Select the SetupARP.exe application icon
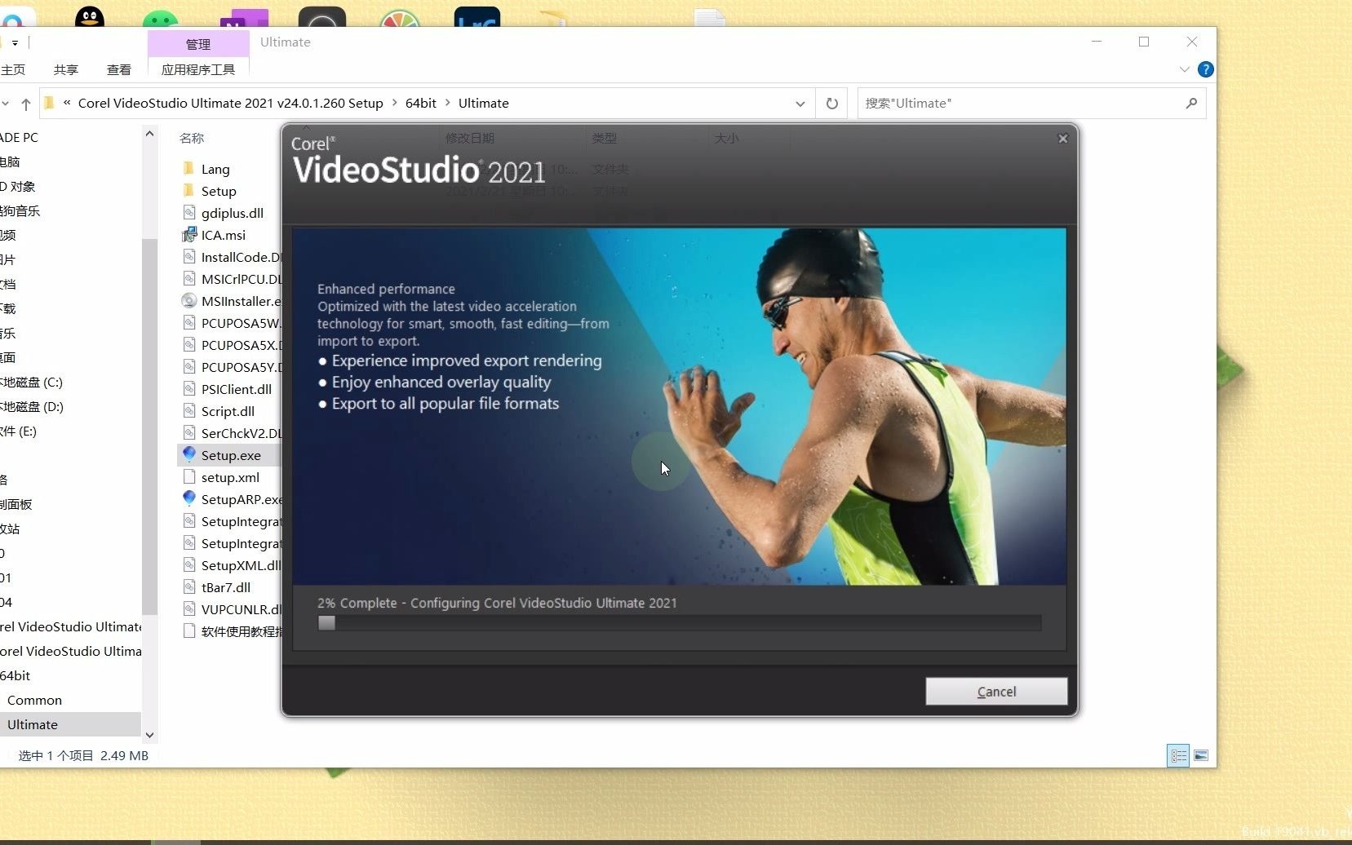Image resolution: width=1352 pixels, height=845 pixels. pos(189,498)
